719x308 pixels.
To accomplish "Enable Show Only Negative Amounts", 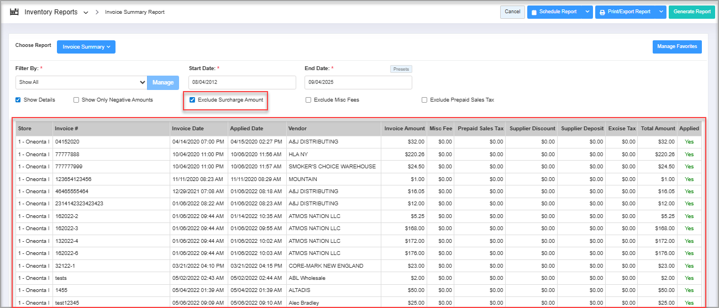I will tap(77, 100).
